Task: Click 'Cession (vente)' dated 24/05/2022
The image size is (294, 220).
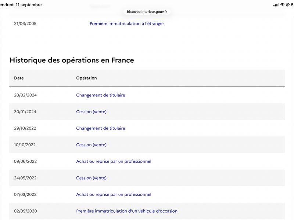Action: point(91,178)
